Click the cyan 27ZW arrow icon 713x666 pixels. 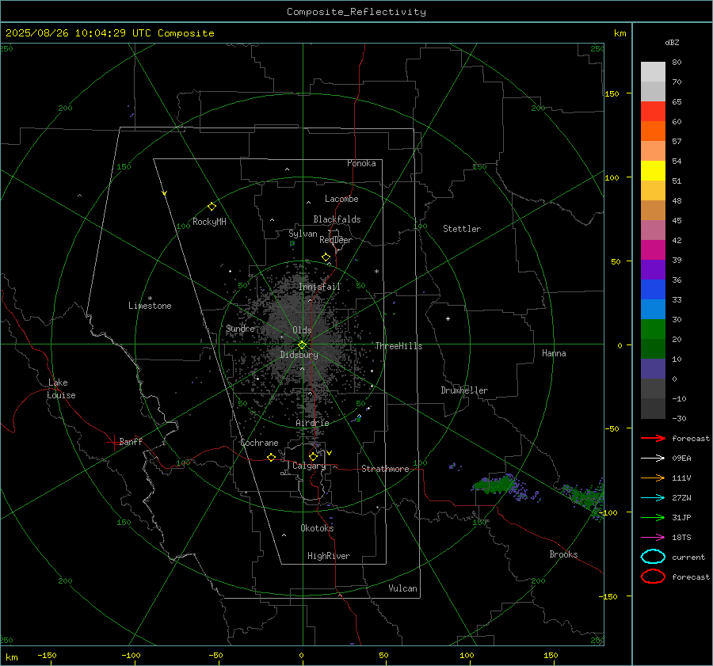(x=653, y=498)
